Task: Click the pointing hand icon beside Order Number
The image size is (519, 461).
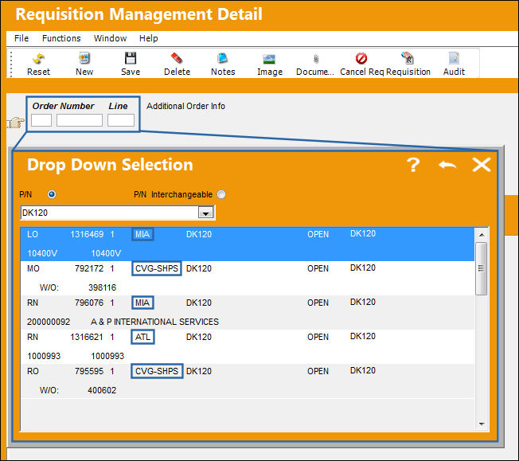Action: [16, 123]
